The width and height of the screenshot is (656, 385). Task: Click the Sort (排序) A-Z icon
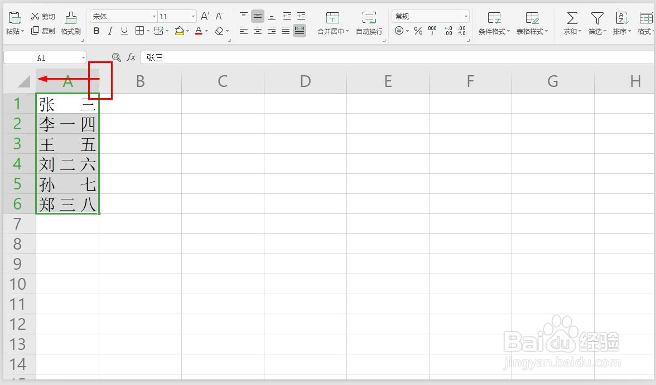[621, 18]
